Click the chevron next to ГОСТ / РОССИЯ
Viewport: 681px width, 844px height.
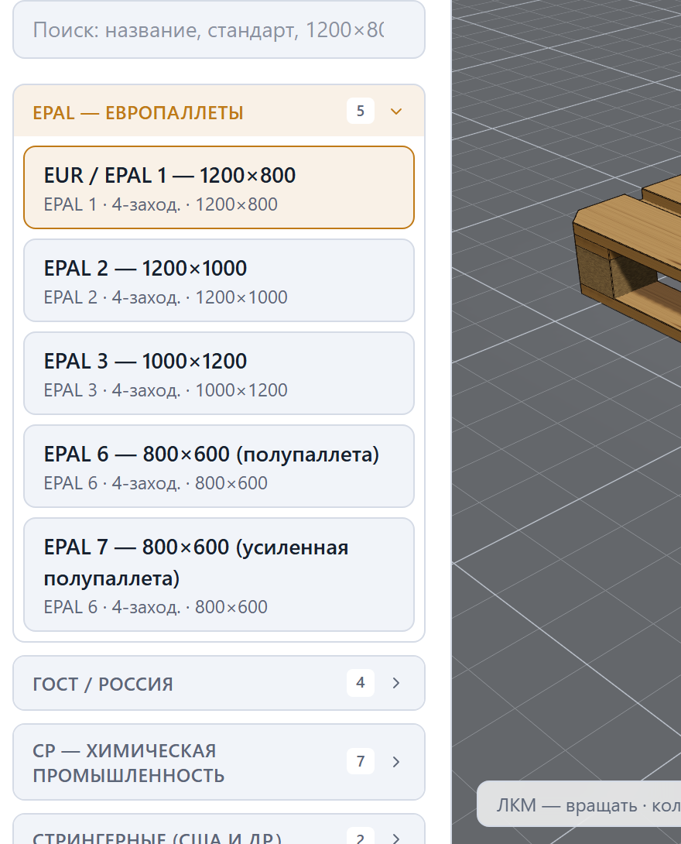pos(396,683)
